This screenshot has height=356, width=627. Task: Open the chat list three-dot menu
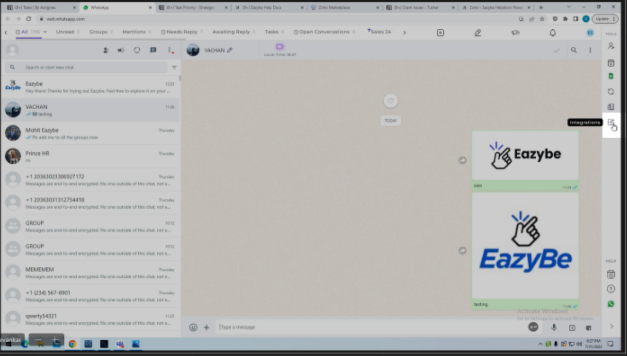tap(170, 50)
